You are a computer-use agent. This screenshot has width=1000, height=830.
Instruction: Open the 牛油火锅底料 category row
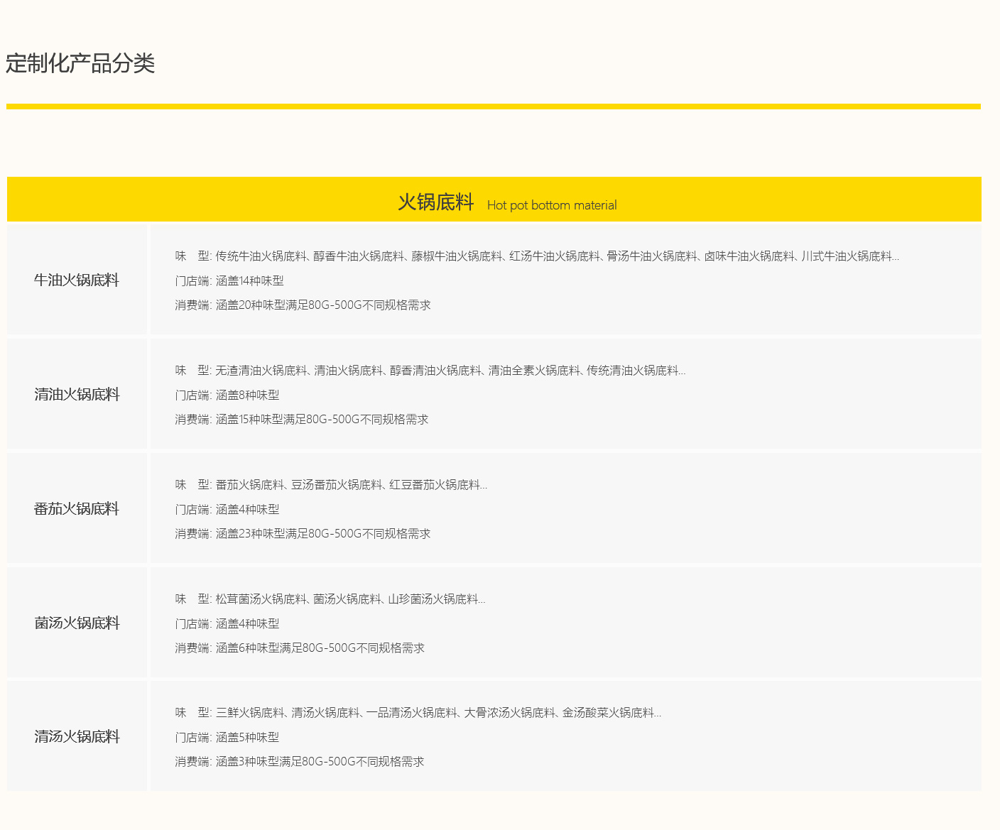click(77, 280)
